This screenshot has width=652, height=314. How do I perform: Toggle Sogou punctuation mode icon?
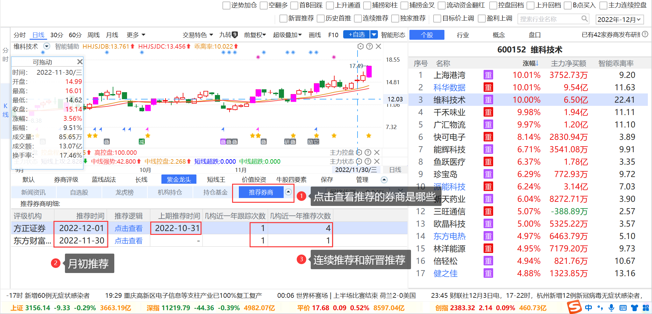click(x=600, y=308)
